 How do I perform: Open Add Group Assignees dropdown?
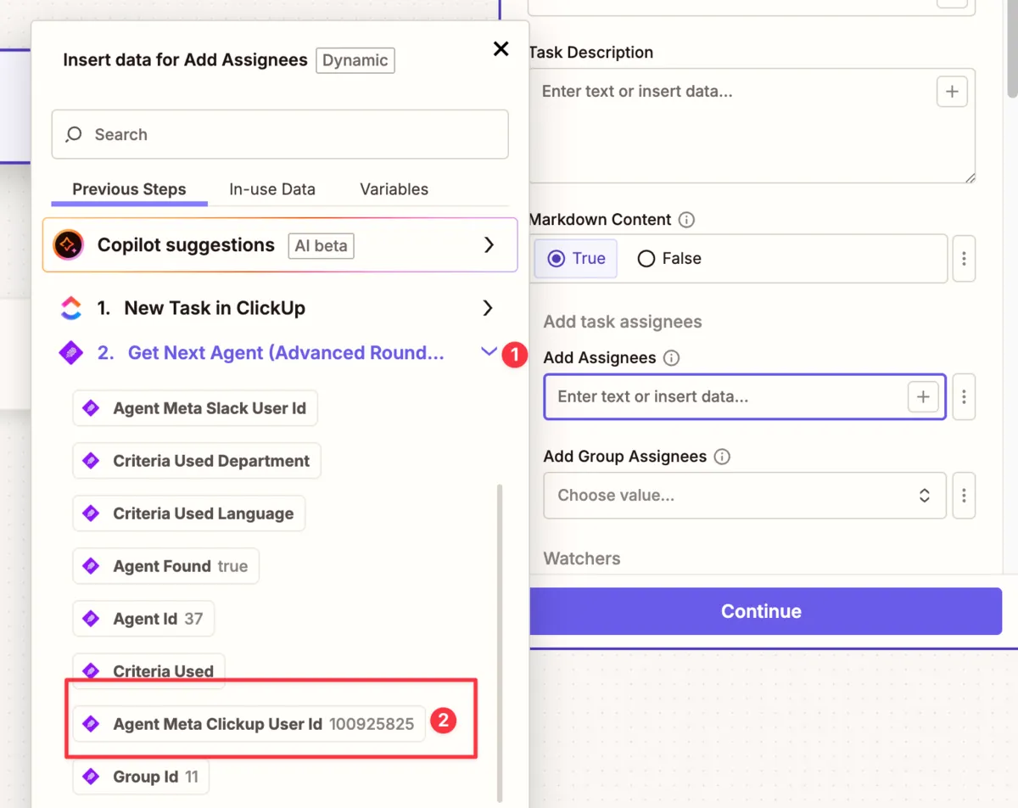[744, 496]
